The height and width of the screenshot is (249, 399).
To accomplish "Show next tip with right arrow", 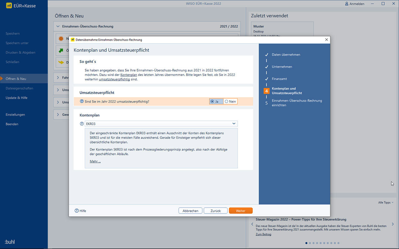I will 393,224.
